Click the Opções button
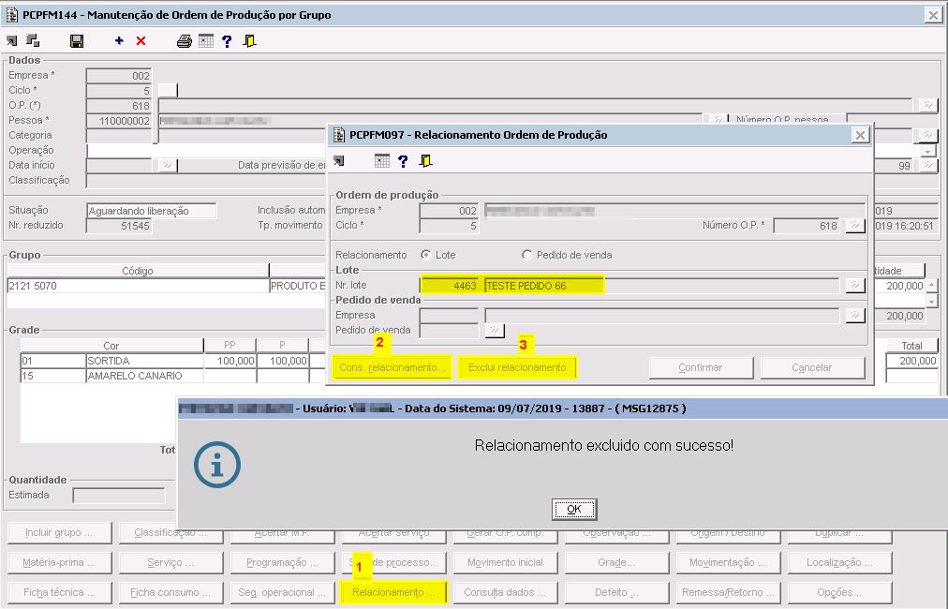Viewport: 948px width, 609px height. 839,592
